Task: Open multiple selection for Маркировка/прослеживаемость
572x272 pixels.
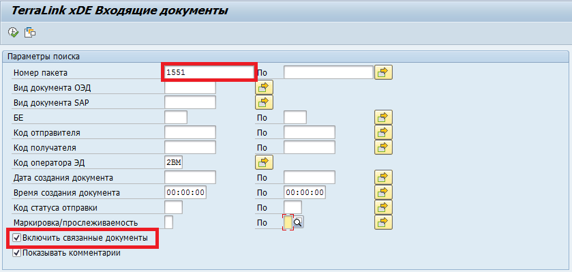Action: [x=383, y=222]
